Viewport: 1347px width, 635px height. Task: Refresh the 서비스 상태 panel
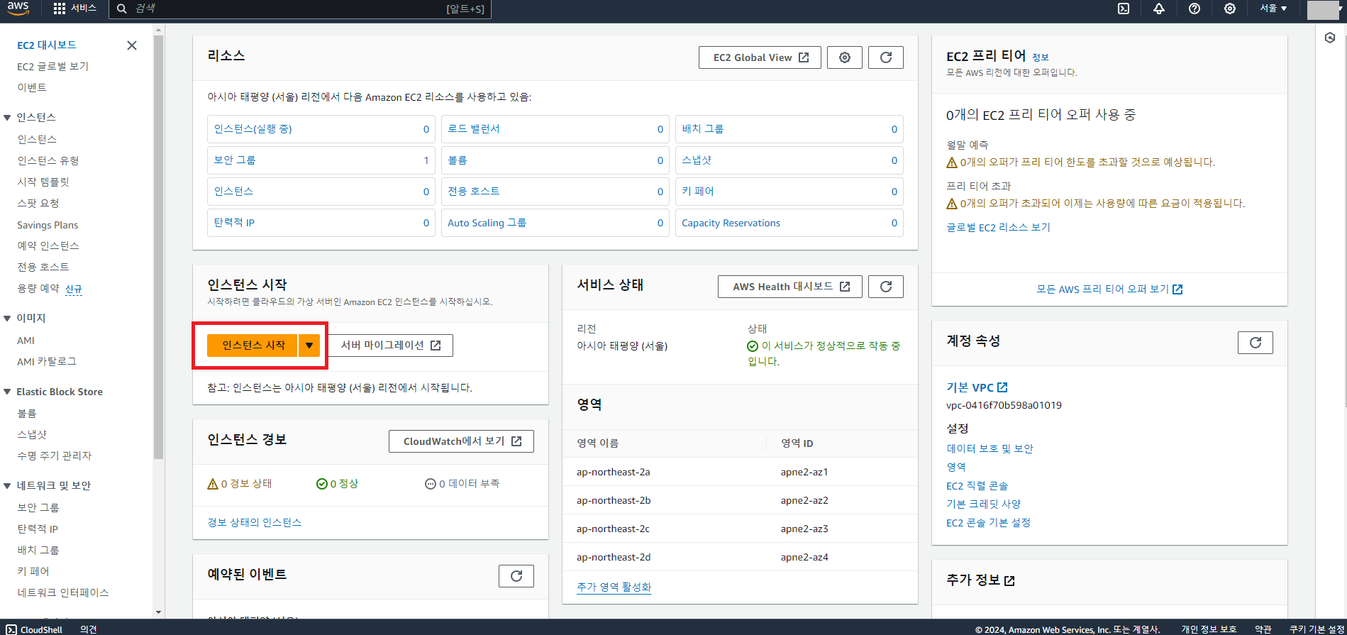coord(886,287)
